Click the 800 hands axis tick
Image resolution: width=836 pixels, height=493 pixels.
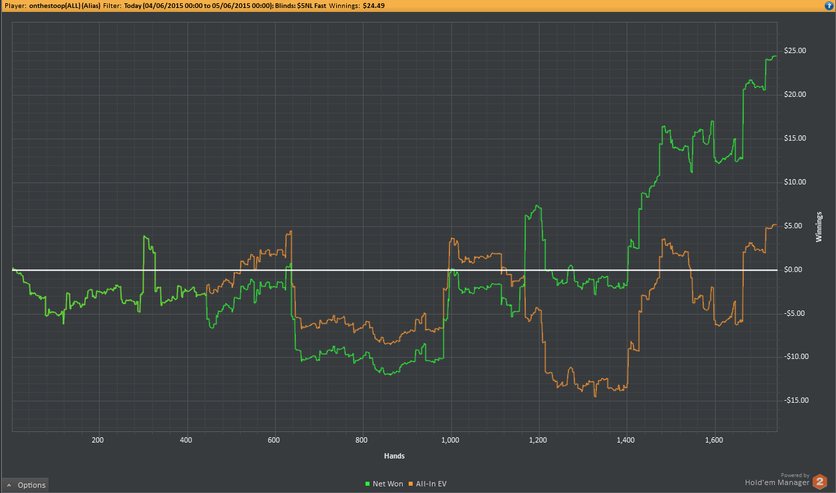[362, 440]
